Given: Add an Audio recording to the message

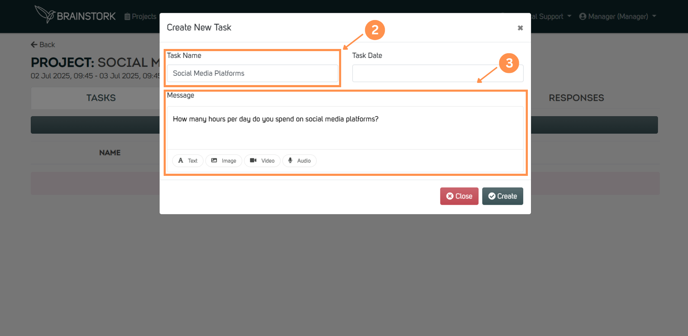Looking at the screenshot, I should tap(299, 161).
